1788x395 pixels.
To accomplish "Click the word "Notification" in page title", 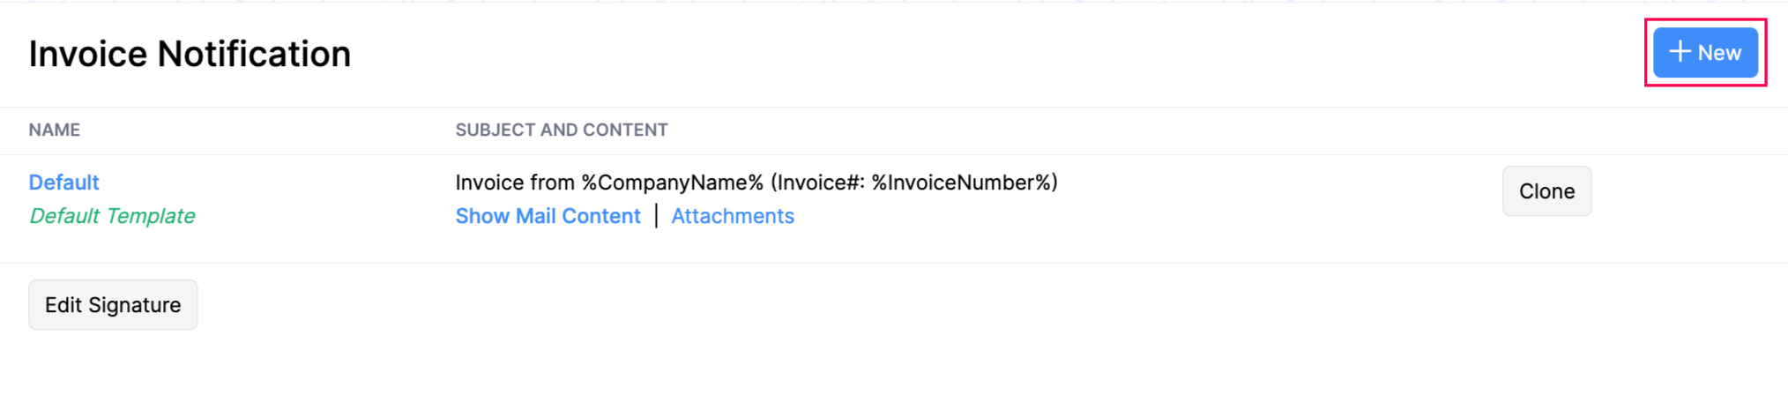I will (254, 54).
